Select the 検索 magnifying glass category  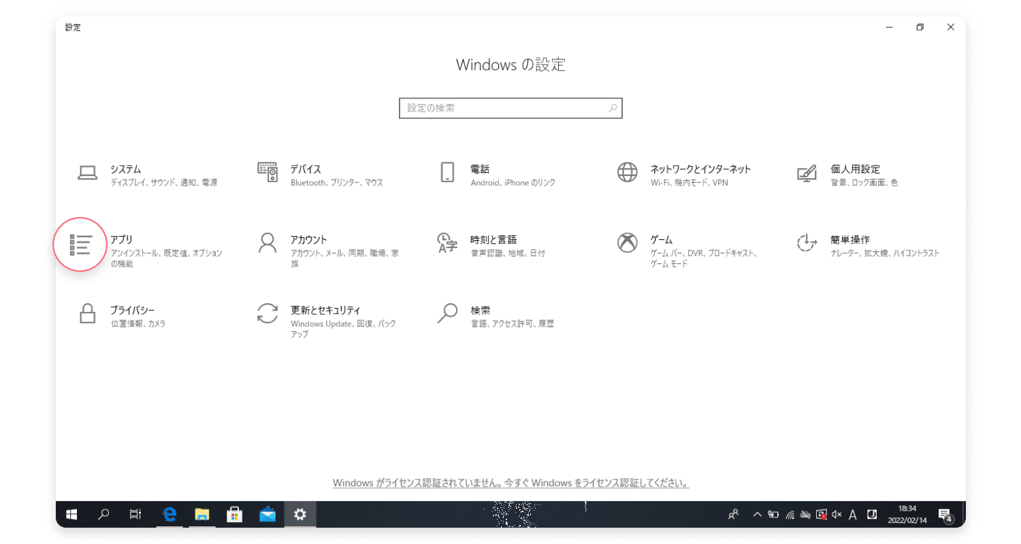(447, 313)
